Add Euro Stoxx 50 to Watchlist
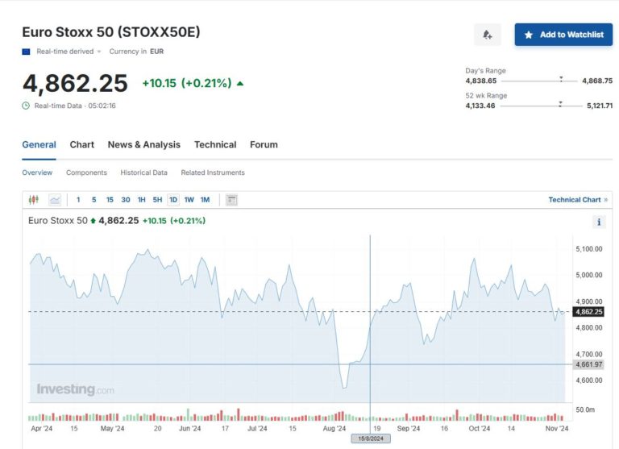 click(563, 35)
